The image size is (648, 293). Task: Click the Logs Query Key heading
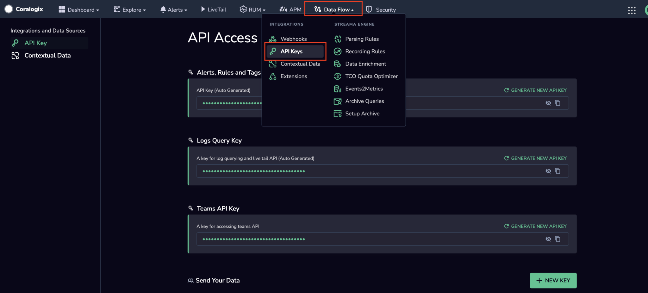tap(219, 140)
